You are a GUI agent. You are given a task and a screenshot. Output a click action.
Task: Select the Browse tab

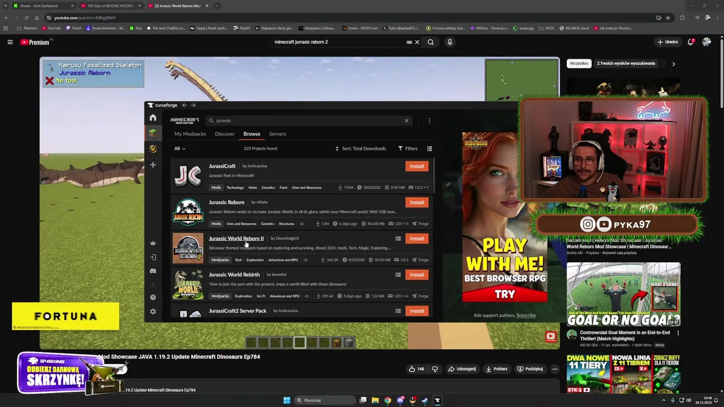(252, 134)
